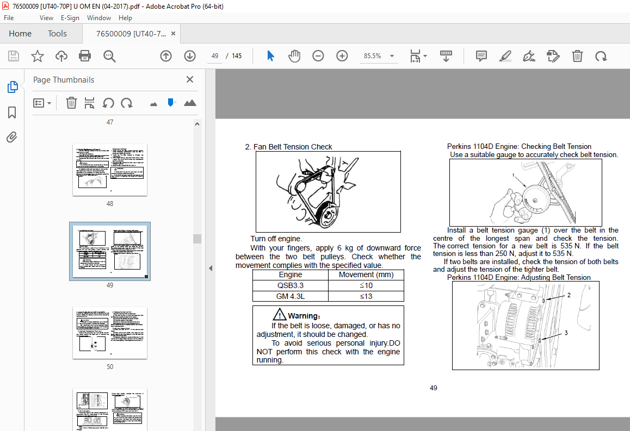Collapse the navigation pane arrow
630x431 pixels.
[x=211, y=268]
